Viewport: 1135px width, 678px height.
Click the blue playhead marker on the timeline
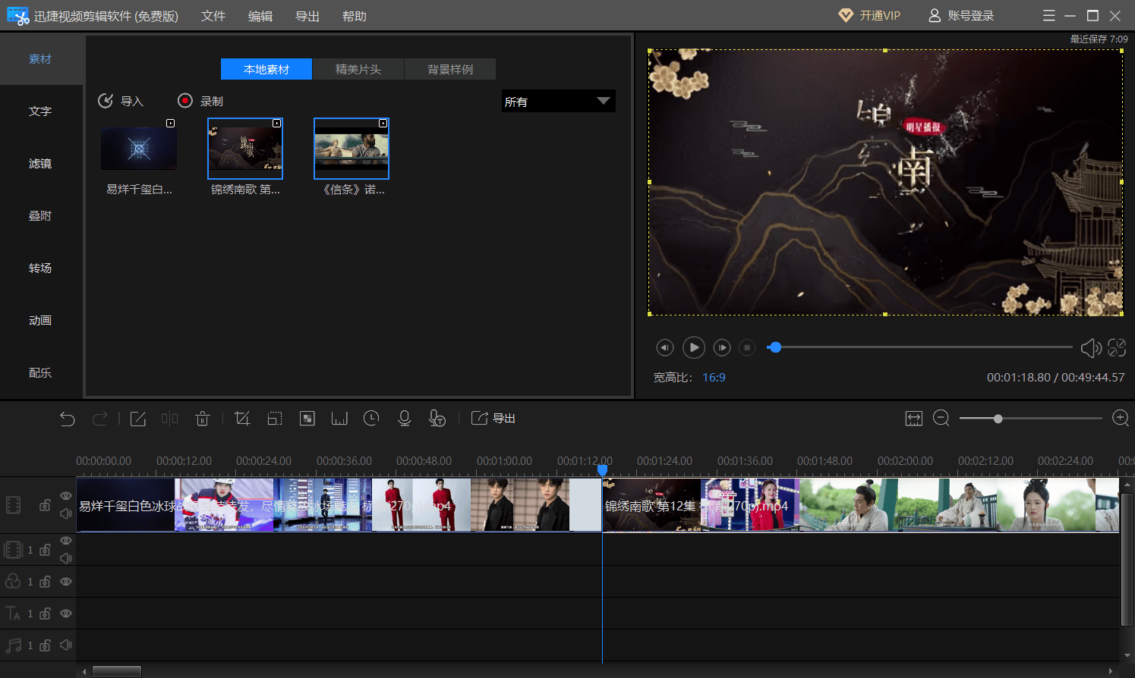[x=602, y=470]
